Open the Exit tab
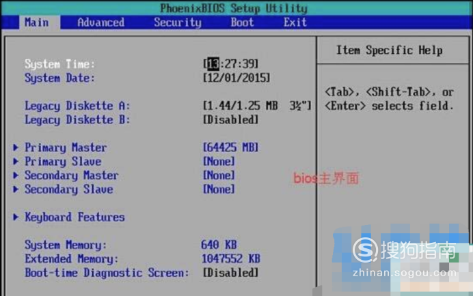The width and height of the screenshot is (473, 296). tap(295, 23)
